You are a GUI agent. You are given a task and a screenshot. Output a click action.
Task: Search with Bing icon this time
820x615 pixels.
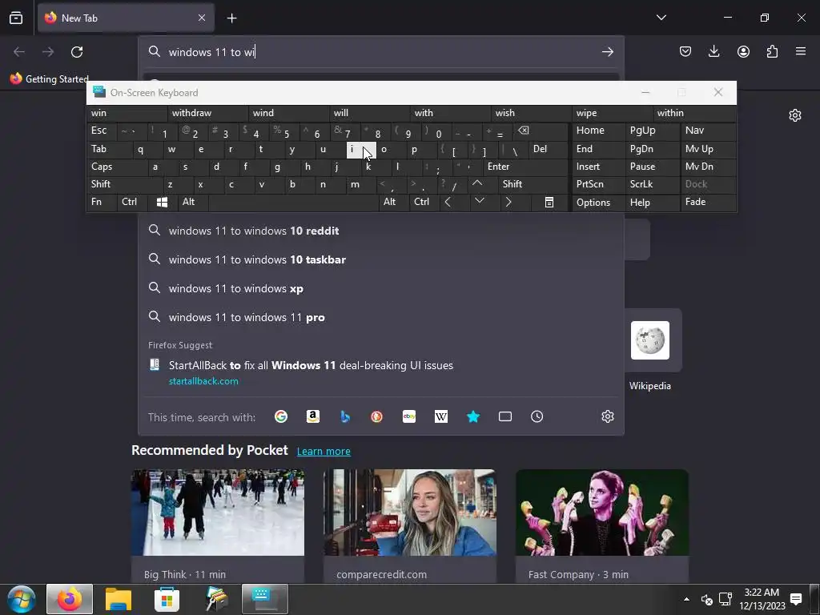coord(344,416)
